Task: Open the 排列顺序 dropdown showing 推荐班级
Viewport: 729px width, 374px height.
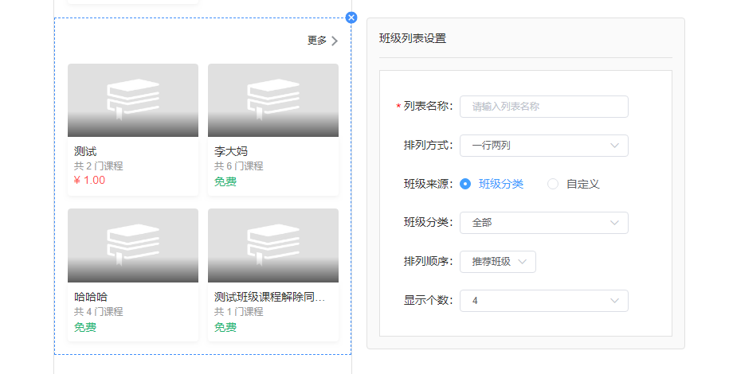Action: tap(497, 262)
